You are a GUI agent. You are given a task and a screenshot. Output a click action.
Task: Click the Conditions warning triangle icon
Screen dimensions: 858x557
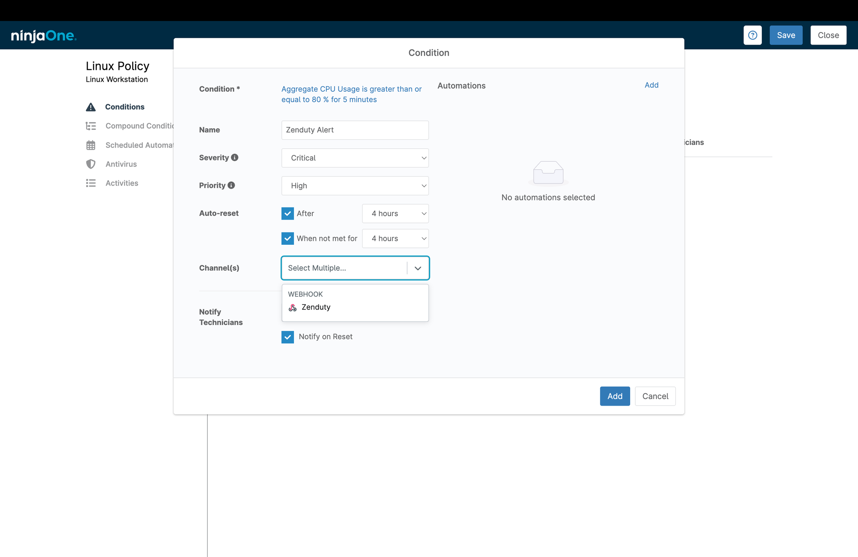[91, 107]
